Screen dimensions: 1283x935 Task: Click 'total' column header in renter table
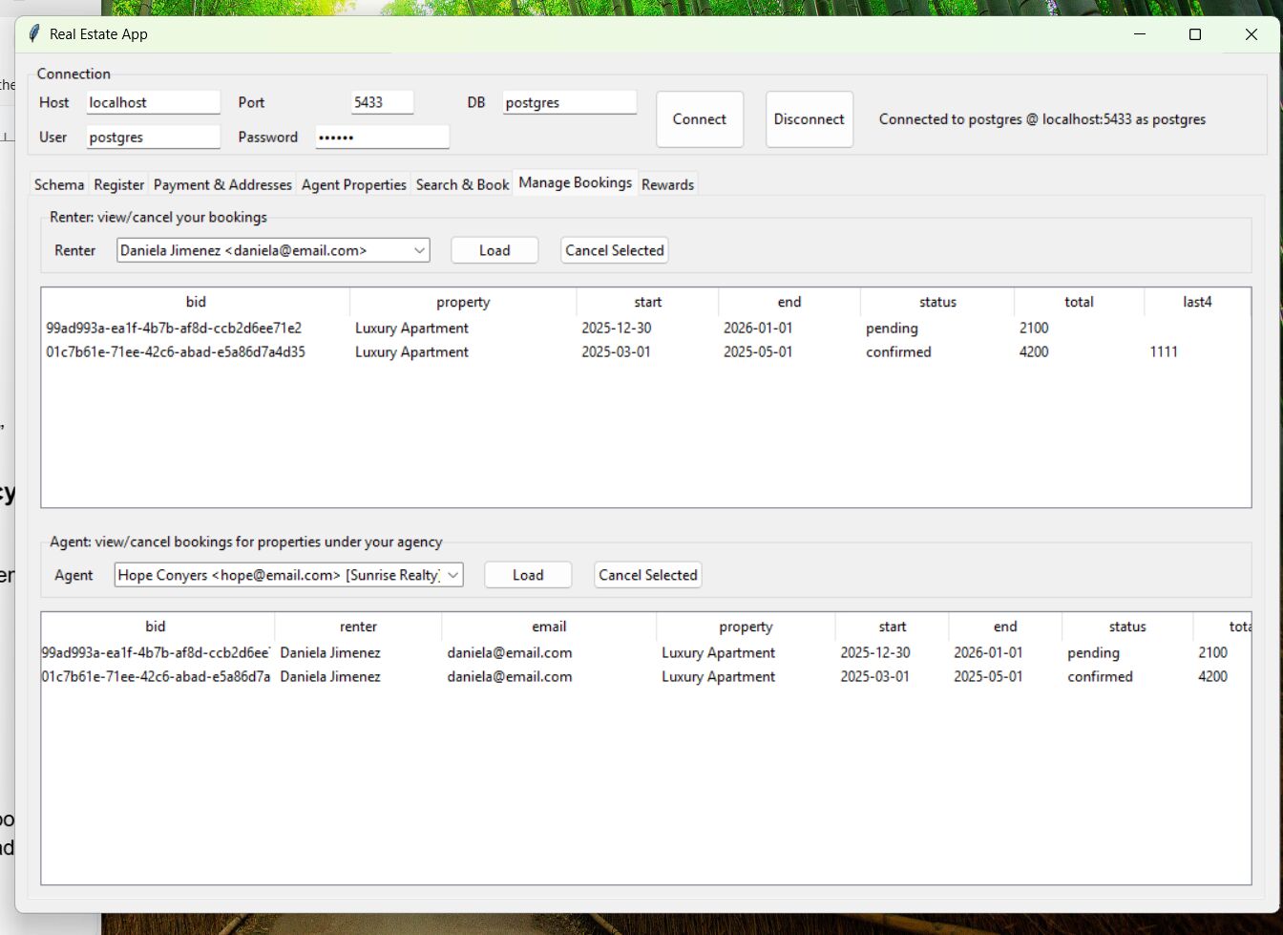pos(1079,302)
